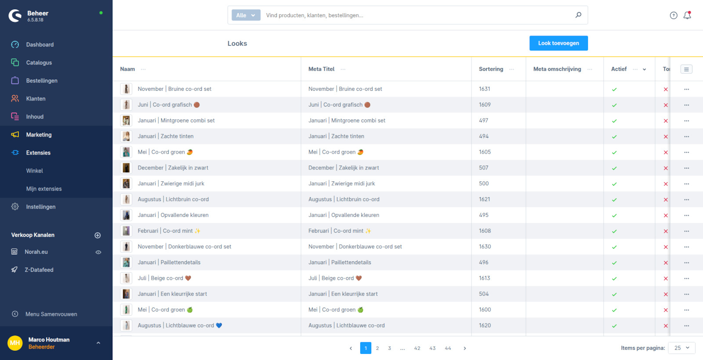Collapse menu via Menu Samenvouwen
Image resolution: width=703 pixels, height=360 pixels.
tap(51, 314)
